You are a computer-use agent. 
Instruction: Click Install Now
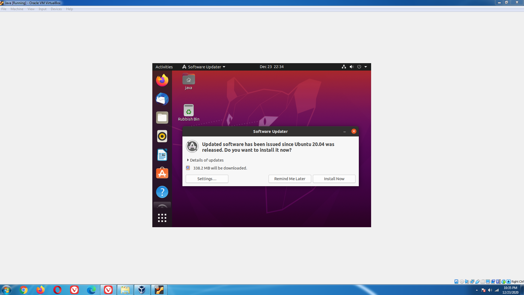(334, 179)
